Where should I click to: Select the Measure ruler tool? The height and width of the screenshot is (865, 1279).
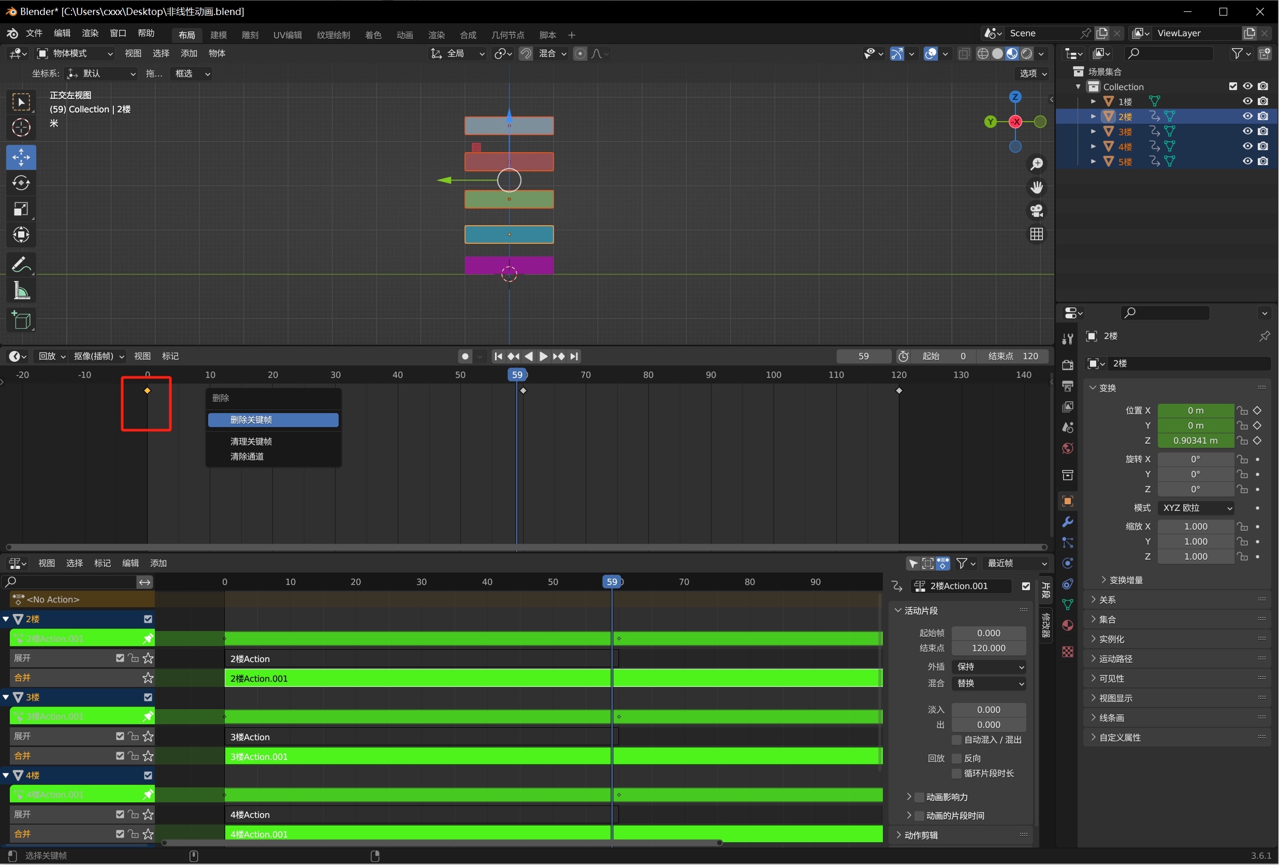pos(21,290)
